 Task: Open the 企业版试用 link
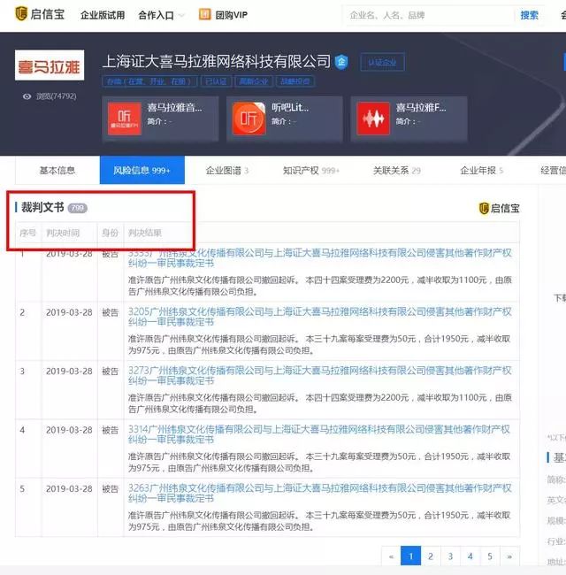tap(103, 15)
